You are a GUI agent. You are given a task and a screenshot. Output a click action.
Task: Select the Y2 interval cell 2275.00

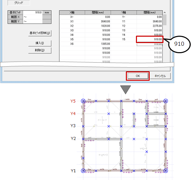150,26
